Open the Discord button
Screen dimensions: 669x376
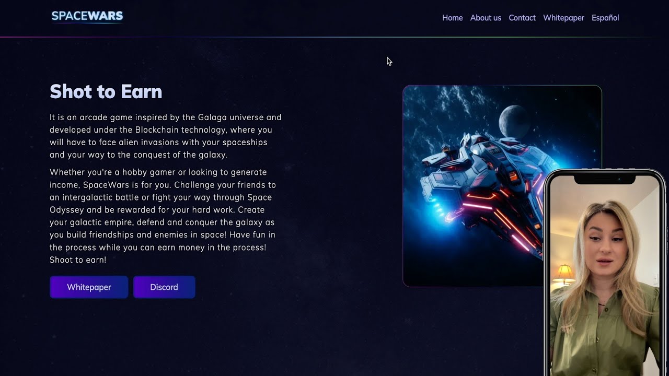[x=164, y=287]
